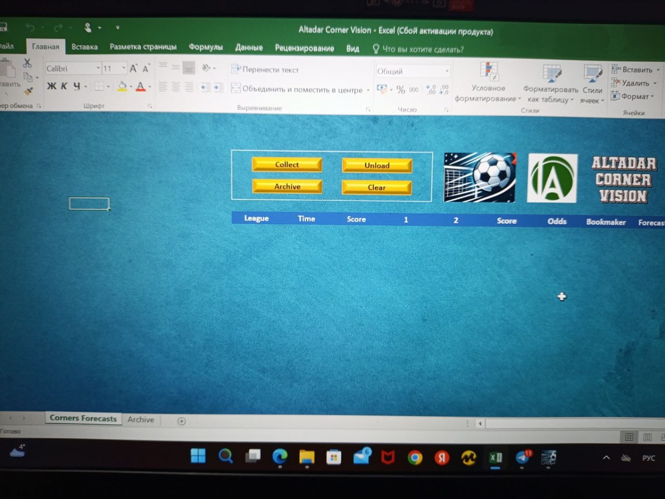Increase decimal places

[431, 90]
